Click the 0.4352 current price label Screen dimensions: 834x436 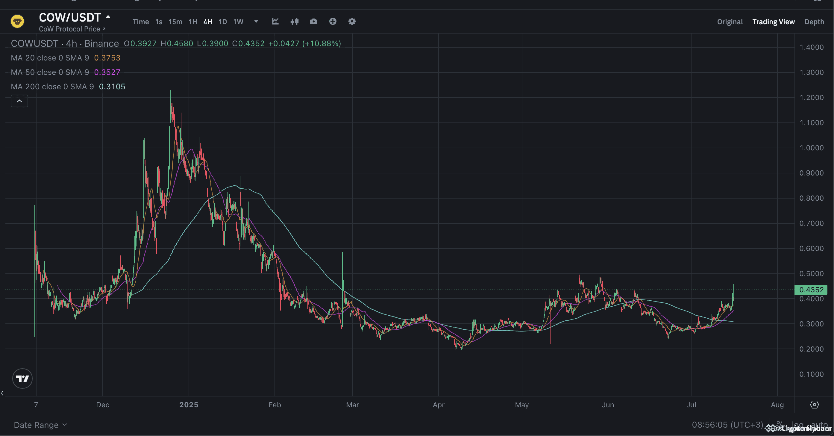click(x=811, y=290)
